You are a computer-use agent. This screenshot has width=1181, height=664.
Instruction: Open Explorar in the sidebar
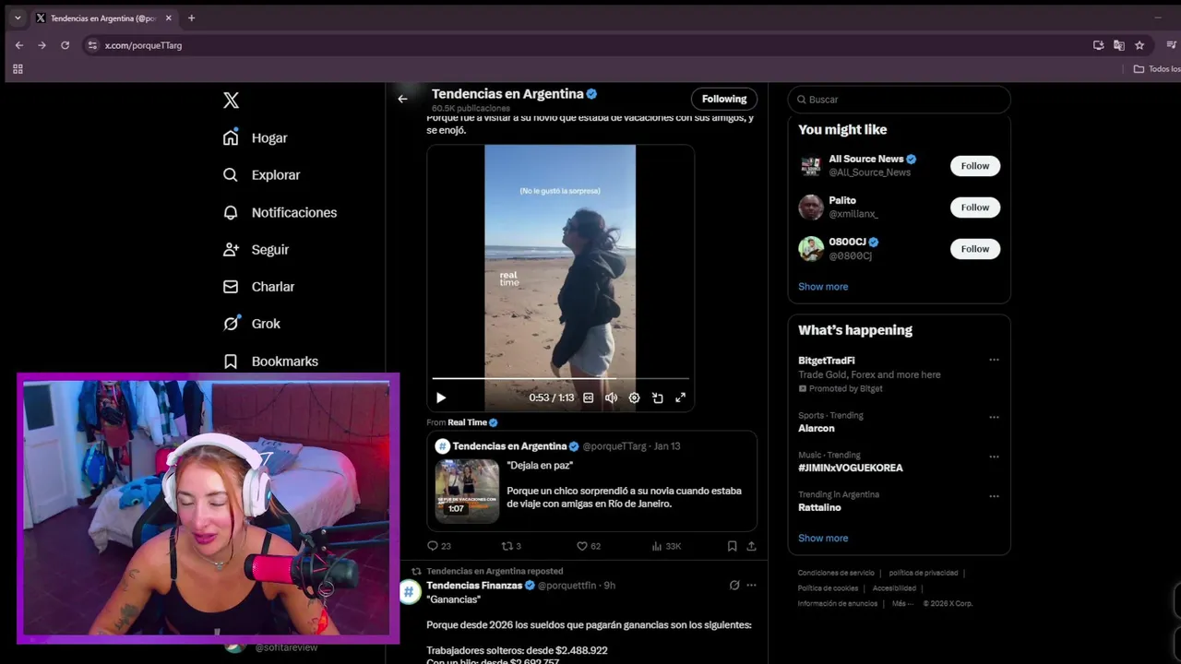[262, 174]
